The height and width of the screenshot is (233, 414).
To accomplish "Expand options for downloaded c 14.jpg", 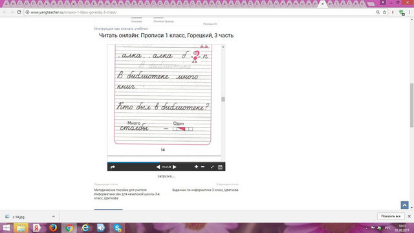I will point(53,217).
